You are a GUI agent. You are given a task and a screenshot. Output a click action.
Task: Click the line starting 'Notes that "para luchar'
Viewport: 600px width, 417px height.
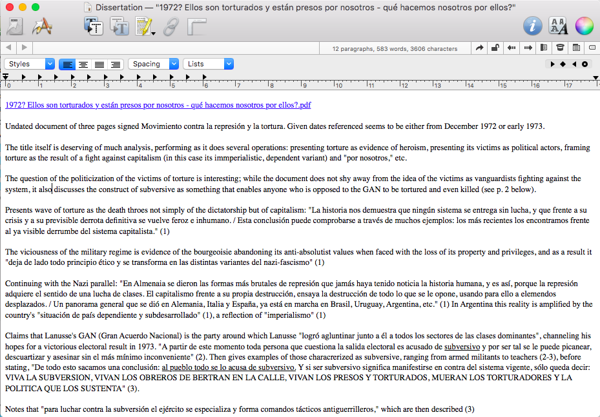(x=240, y=409)
